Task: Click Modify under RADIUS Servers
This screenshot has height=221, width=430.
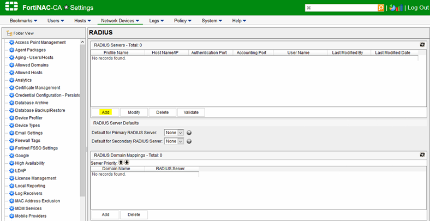Action: [134, 112]
